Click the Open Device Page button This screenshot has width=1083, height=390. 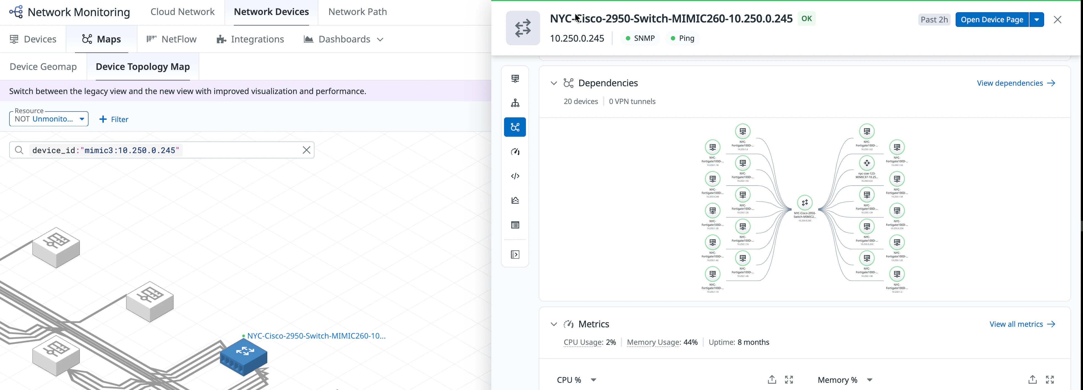pyautogui.click(x=991, y=20)
